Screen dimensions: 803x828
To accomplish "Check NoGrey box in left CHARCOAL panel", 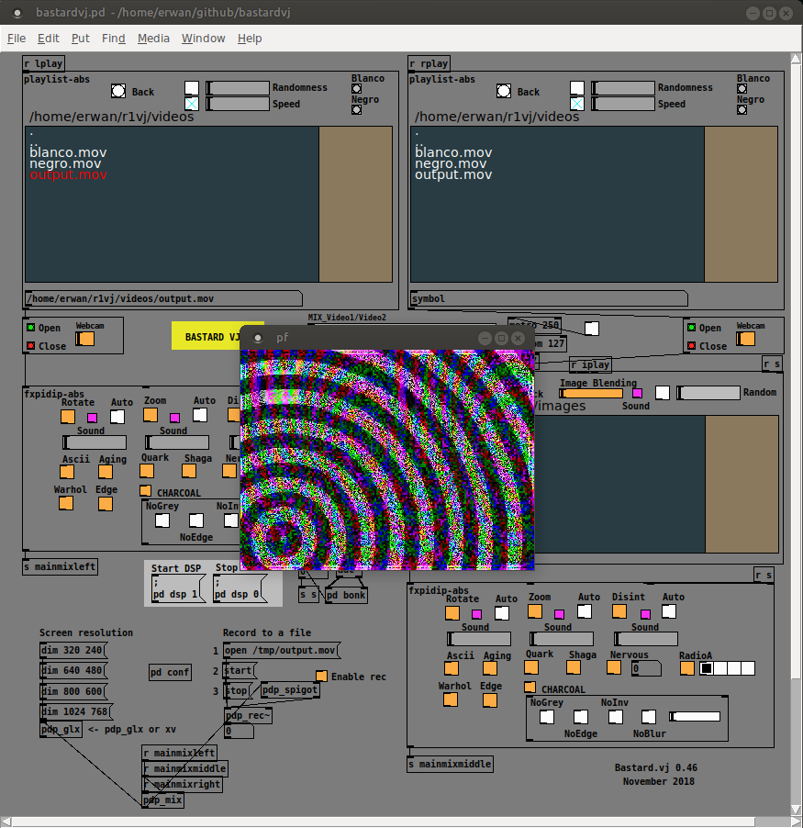I will (x=162, y=520).
